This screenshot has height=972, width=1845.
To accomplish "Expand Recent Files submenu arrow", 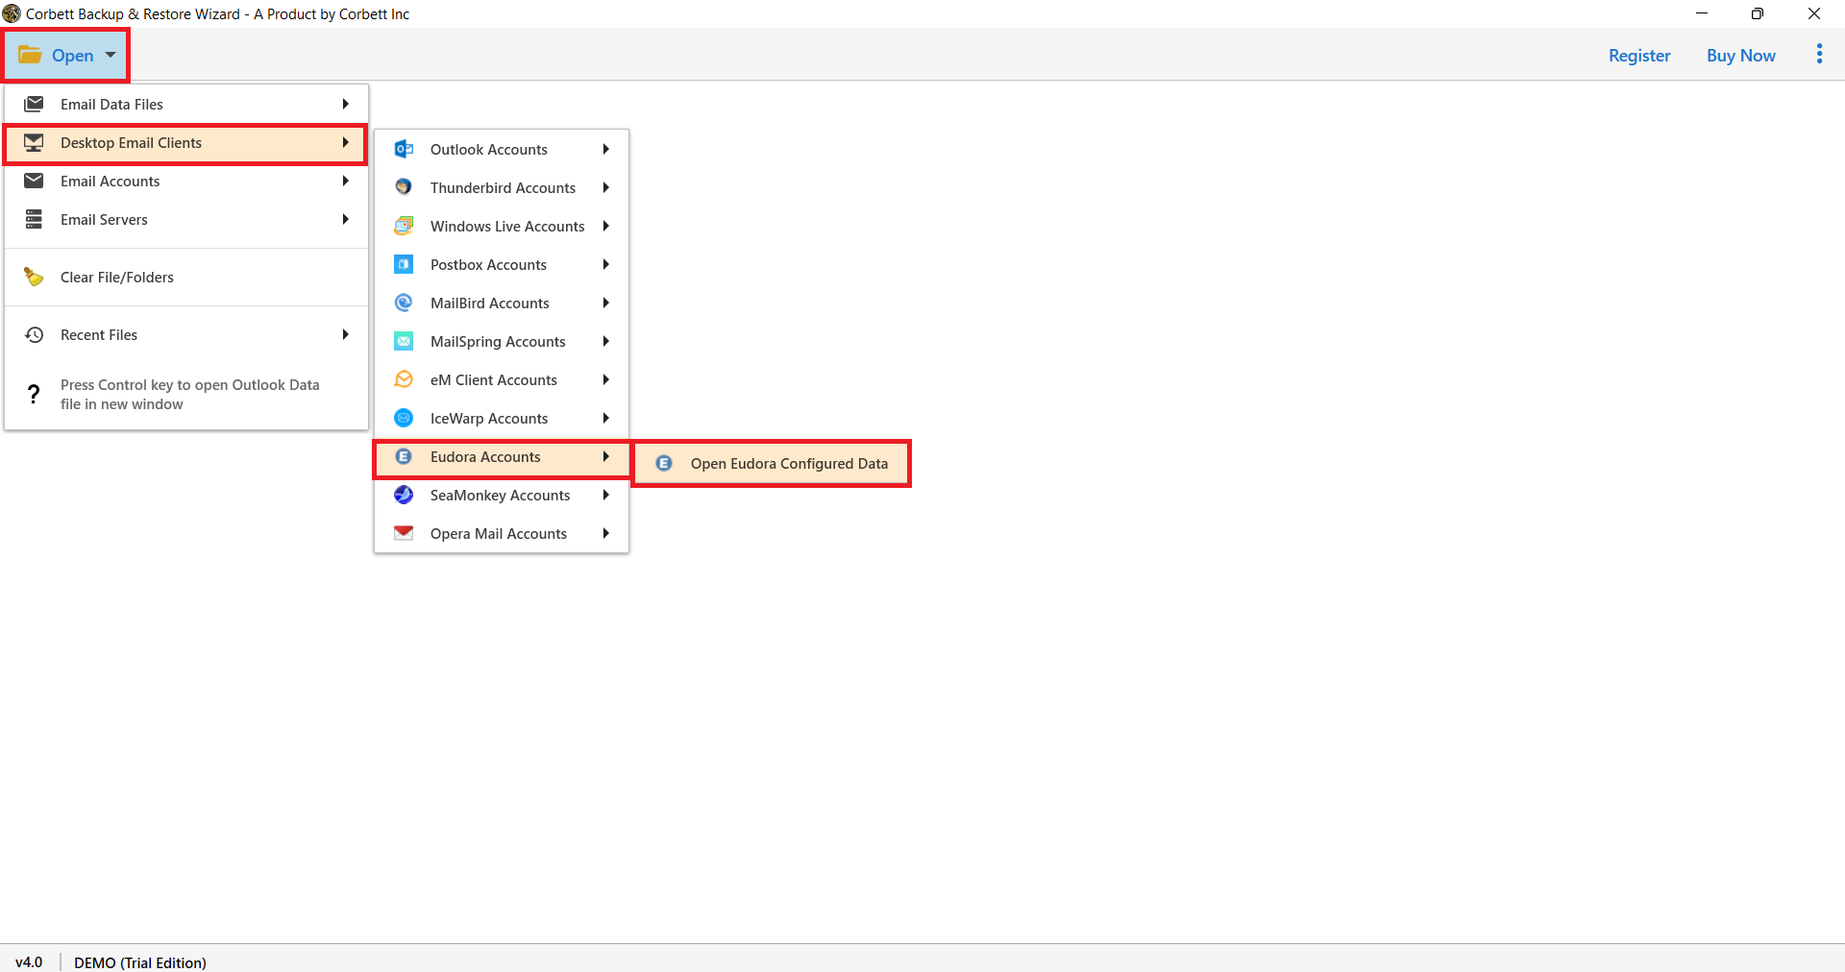I will coord(345,334).
